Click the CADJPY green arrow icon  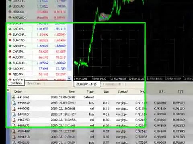tap(10, 68)
